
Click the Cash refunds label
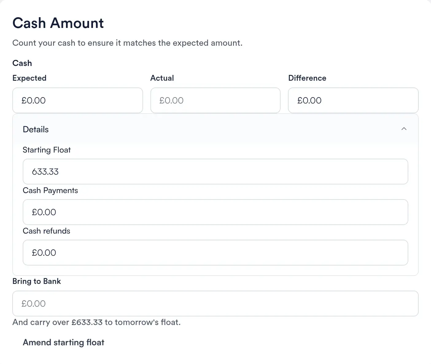tap(47, 231)
